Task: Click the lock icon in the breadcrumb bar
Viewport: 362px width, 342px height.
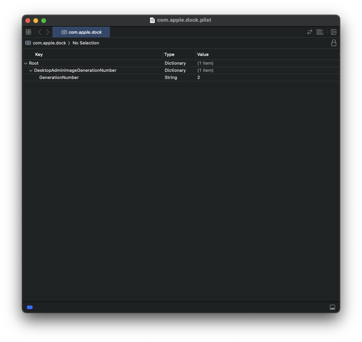Action: [333, 43]
